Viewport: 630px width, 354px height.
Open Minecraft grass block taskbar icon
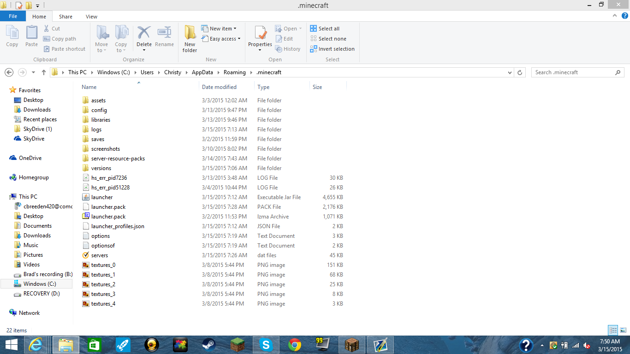point(237,345)
